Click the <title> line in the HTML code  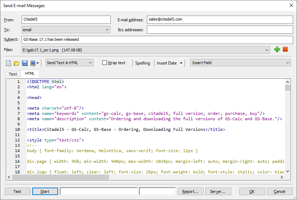(x=126, y=129)
